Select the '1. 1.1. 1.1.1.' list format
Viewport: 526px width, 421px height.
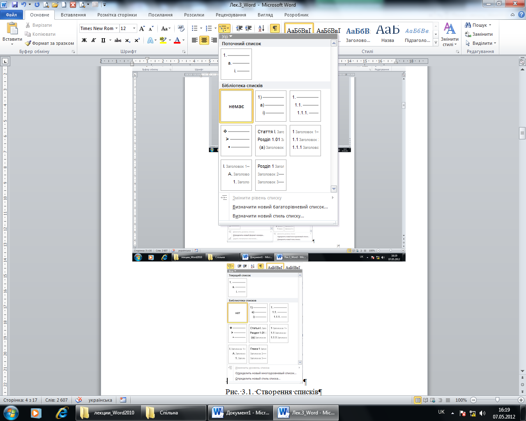[x=305, y=106]
